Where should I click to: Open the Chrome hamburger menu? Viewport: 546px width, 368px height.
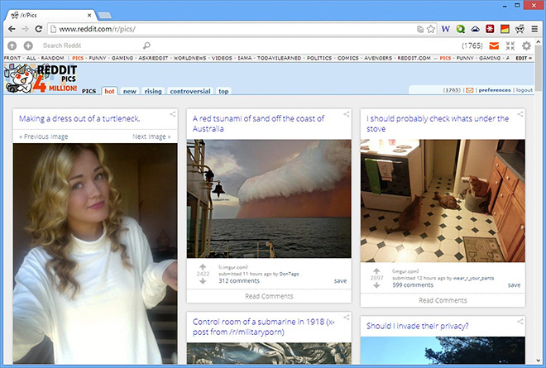534,29
